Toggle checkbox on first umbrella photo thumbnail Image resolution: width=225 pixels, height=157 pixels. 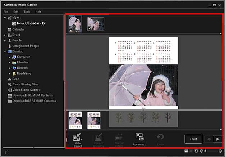71,30
